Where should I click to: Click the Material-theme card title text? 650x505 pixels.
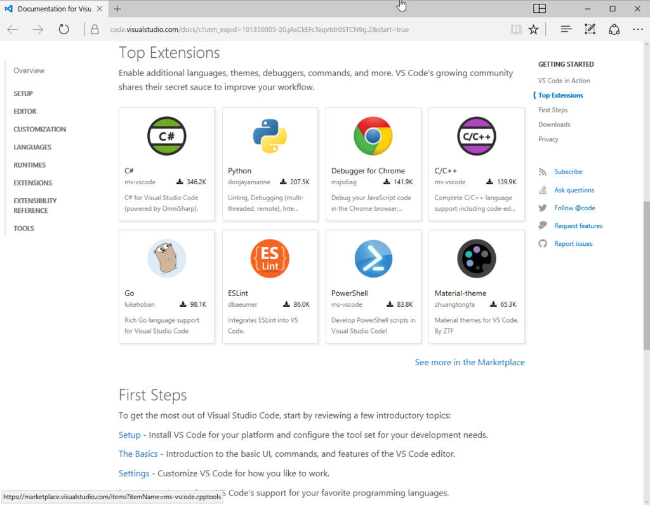click(460, 293)
